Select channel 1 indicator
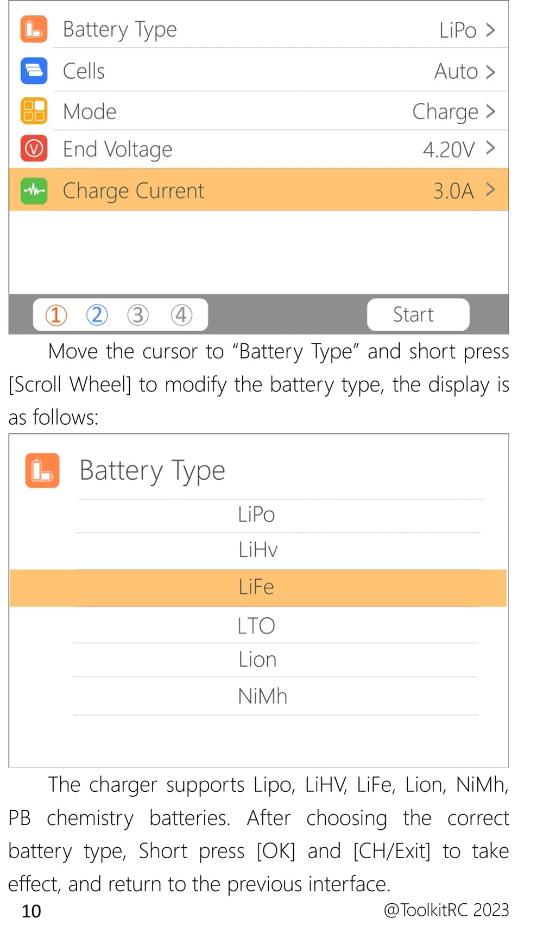Image resolution: width=543 pixels, height=931 pixels. tap(56, 315)
